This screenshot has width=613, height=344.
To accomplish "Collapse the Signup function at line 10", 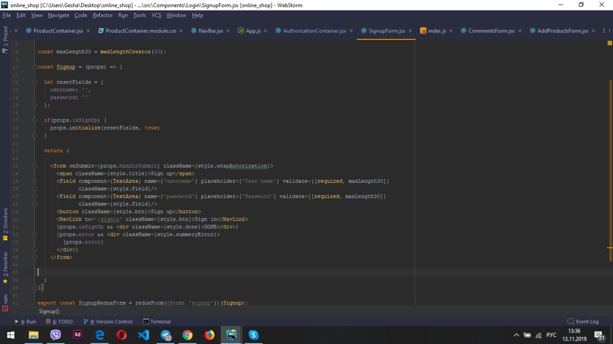I will 34,67.
